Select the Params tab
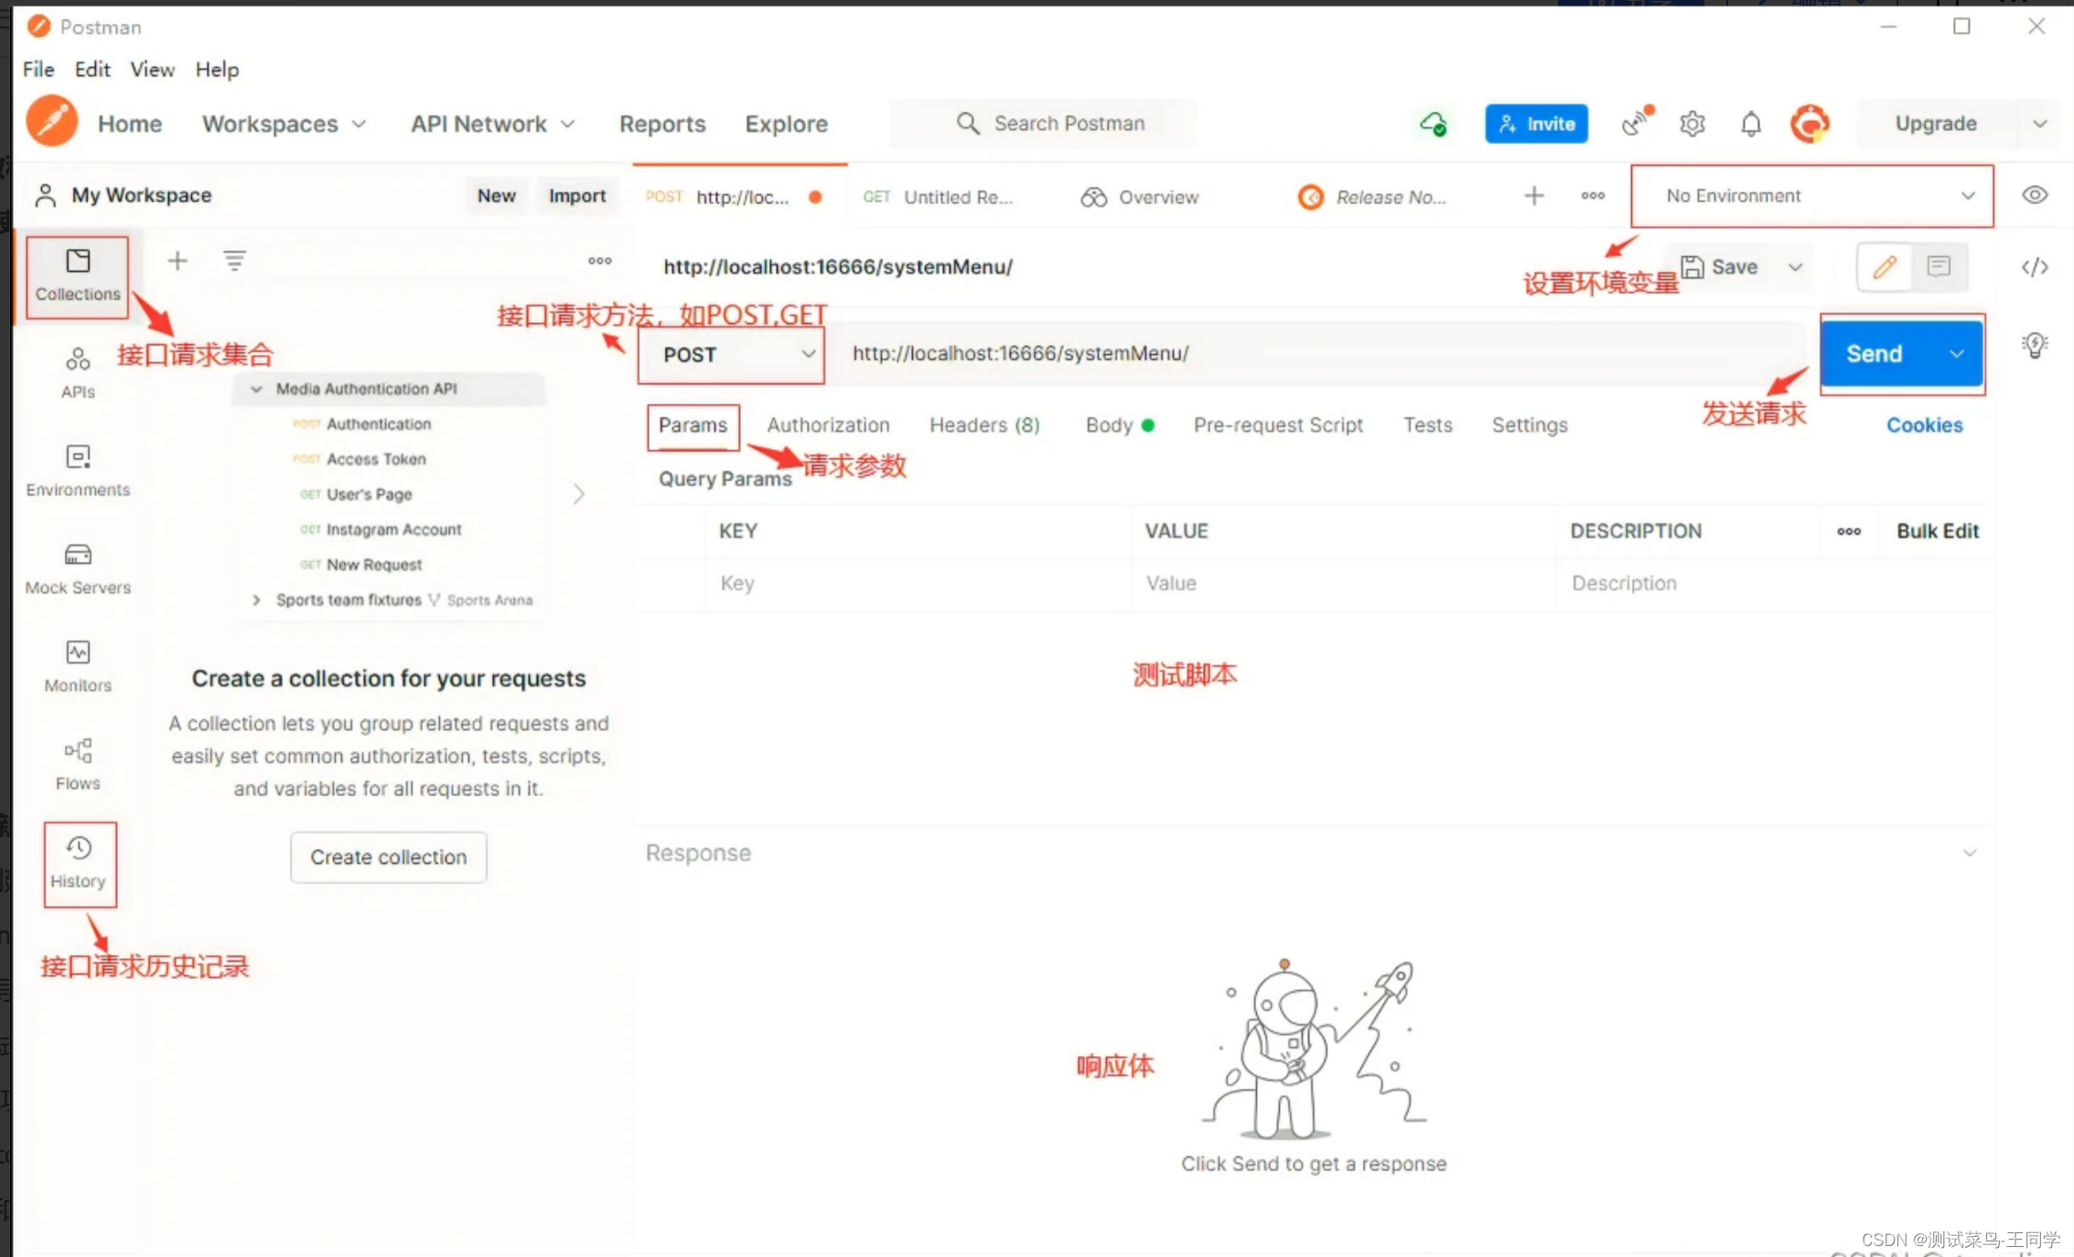Screen dimensions: 2074x1257 pyautogui.click(x=693, y=425)
